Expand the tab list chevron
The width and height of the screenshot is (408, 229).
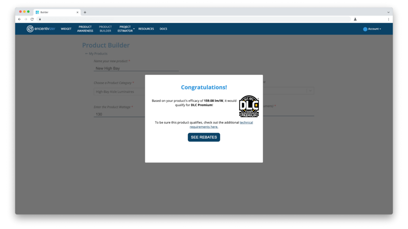coord(388,12)
